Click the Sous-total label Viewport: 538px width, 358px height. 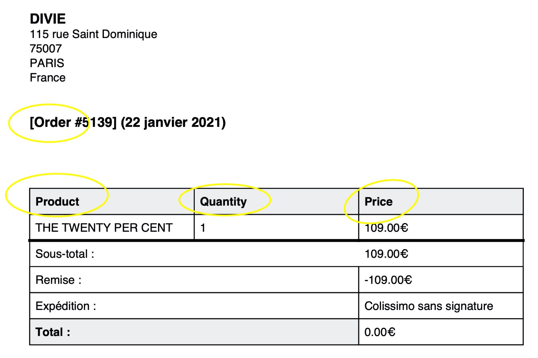65,254
